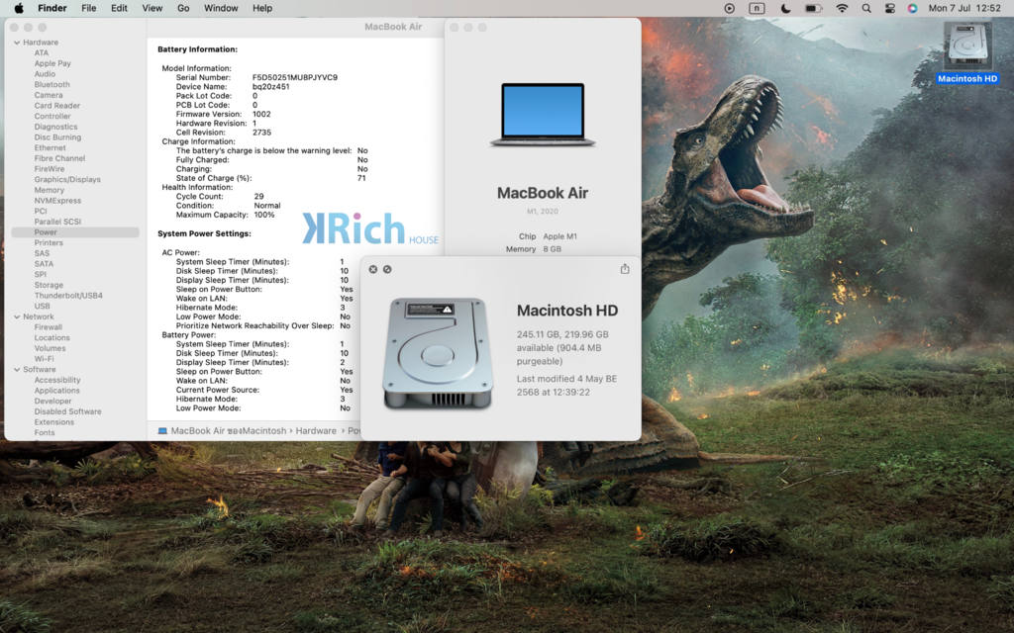1014x633 pixels.
Task: Select Graphics/Displays in the sidebar
Action: click(67, 180)
